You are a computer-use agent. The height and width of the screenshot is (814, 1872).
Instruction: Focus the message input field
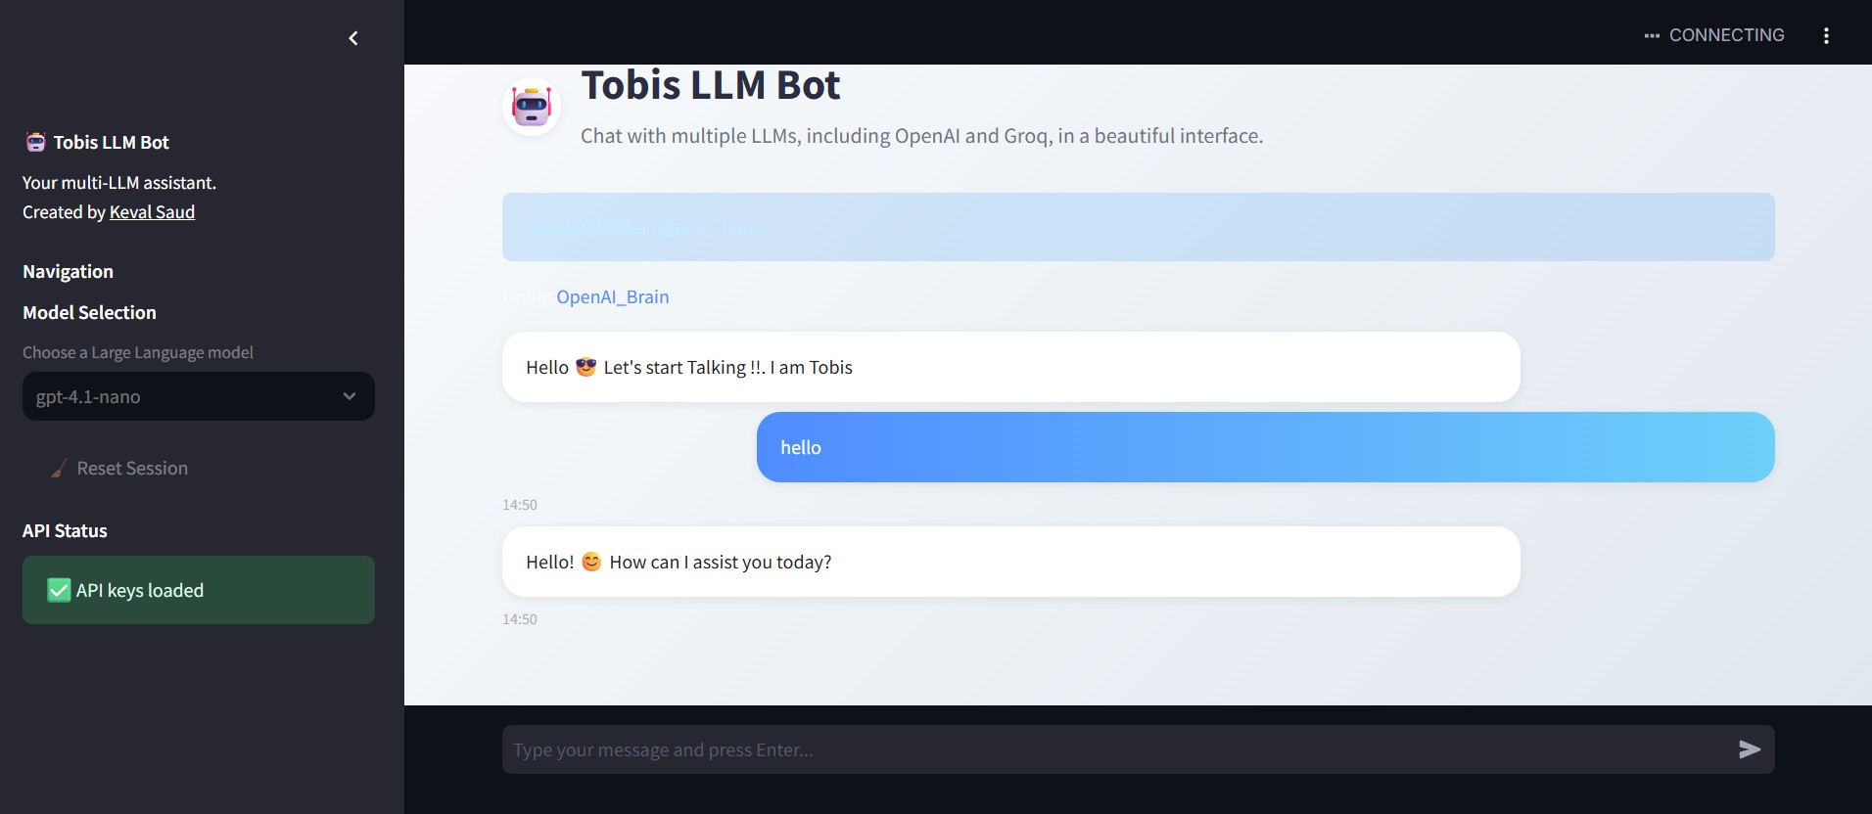pos(1116,749)
